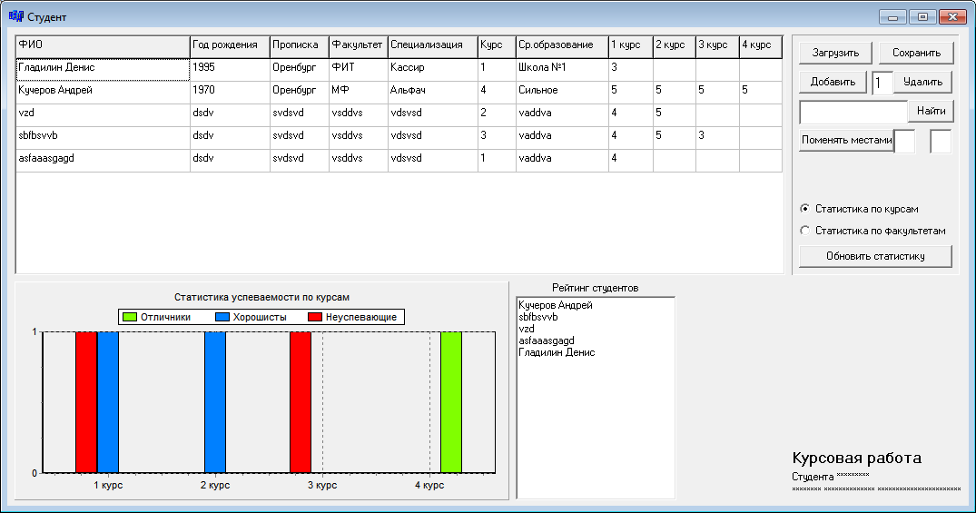The height and width of the screenshot is (513, 976).
Task: Click the 4 курс column header
Action: click(761, 46)
